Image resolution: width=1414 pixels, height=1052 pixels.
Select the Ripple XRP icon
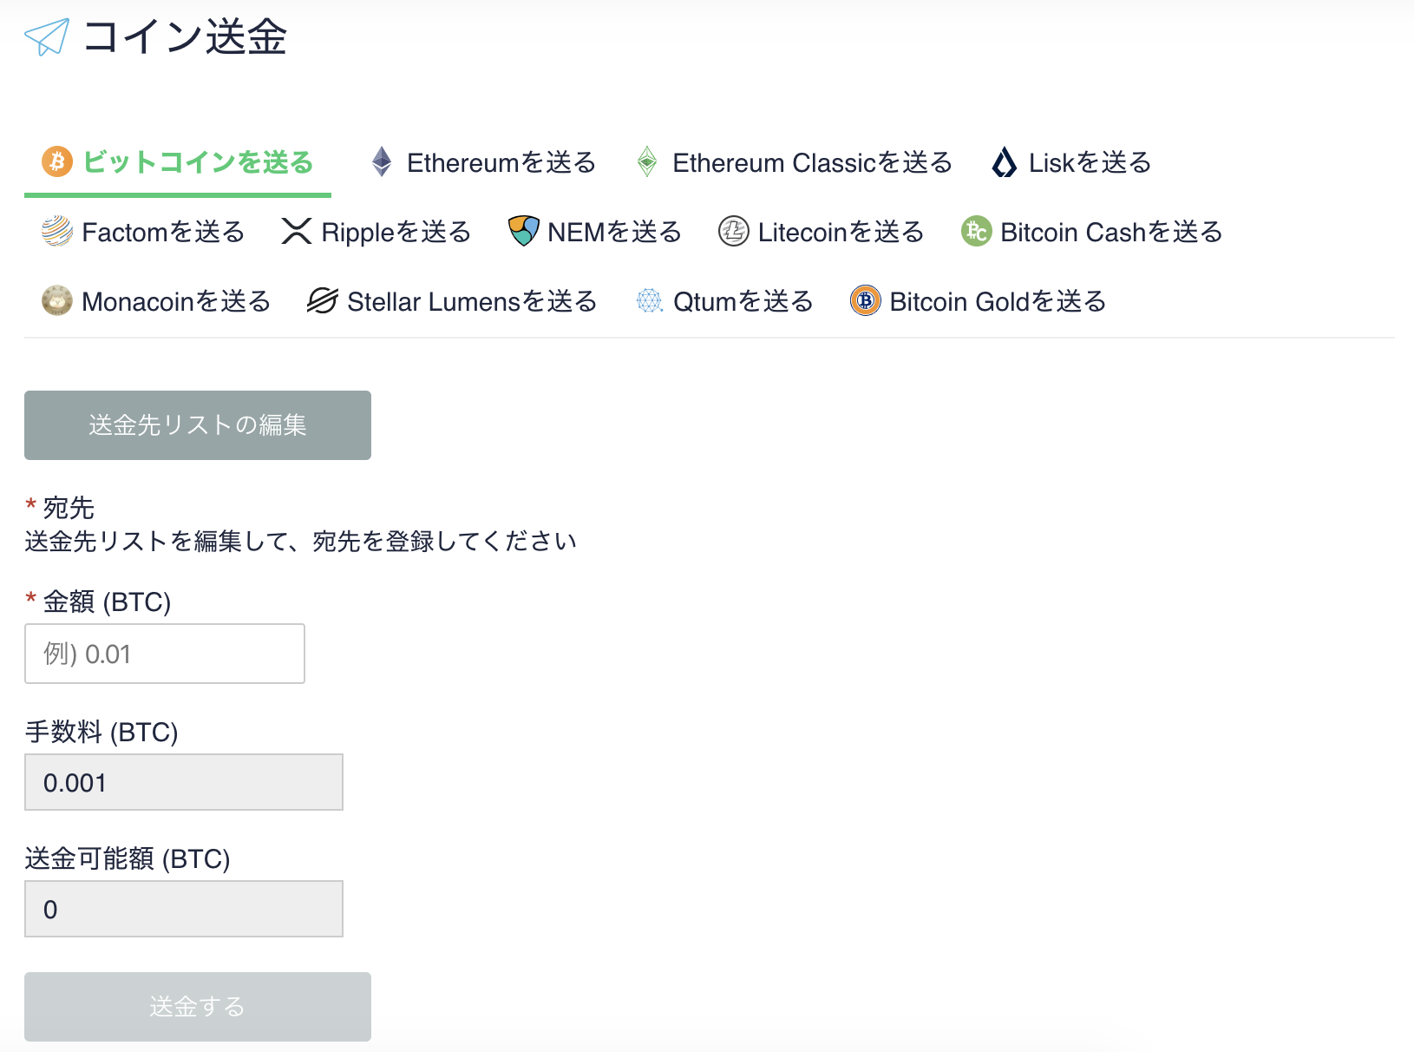[296, 231]
